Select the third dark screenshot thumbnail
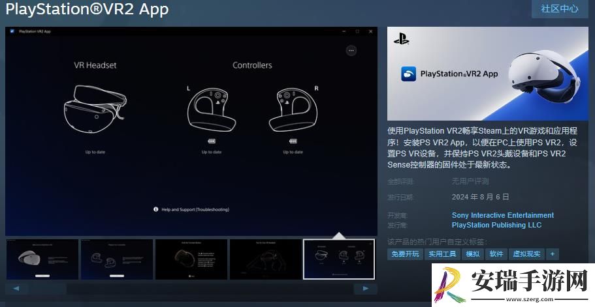Image resolution: width=595 pixels, height=307 pixels. coord(191,259)
